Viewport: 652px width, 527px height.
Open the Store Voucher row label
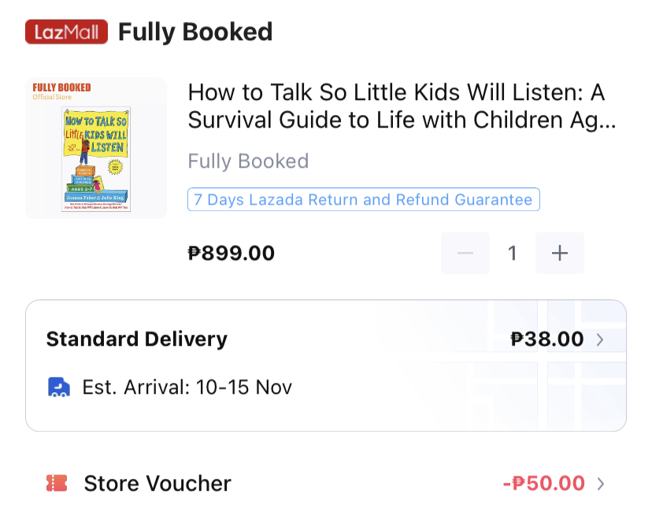(157, 483)
